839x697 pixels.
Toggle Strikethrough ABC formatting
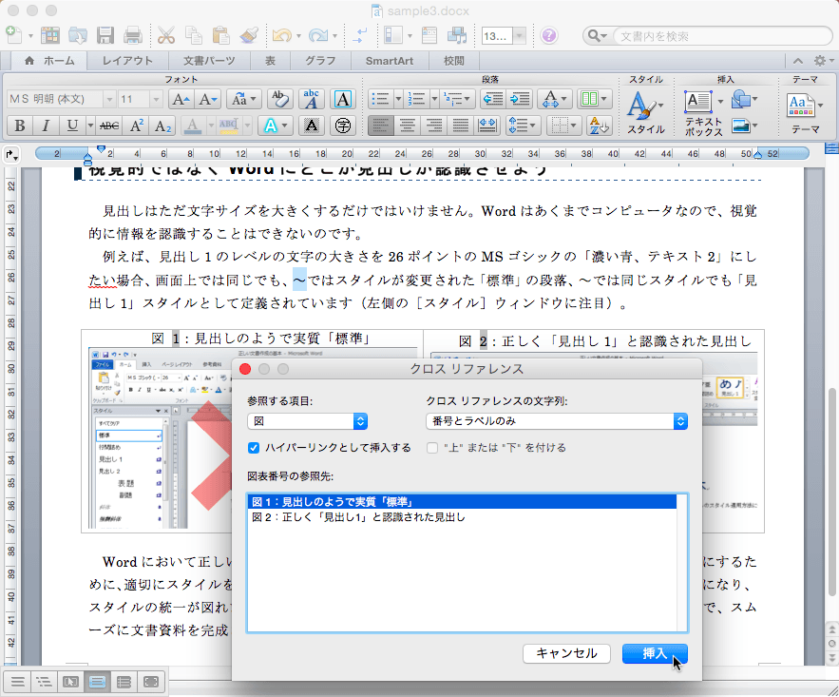[109, 126]
